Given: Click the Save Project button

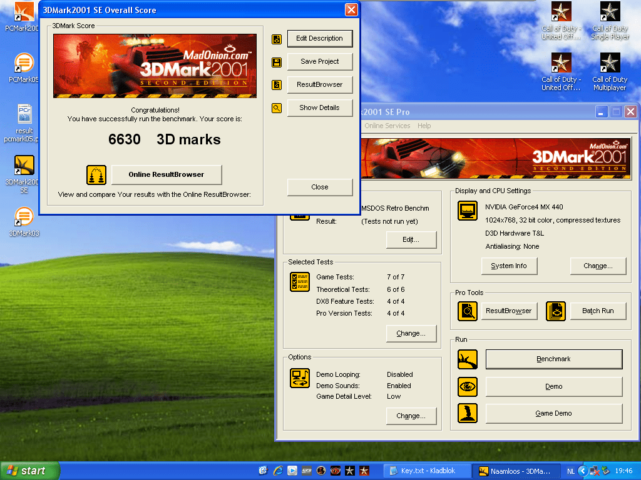Looking at the screenshot, I should coord(320,62).
